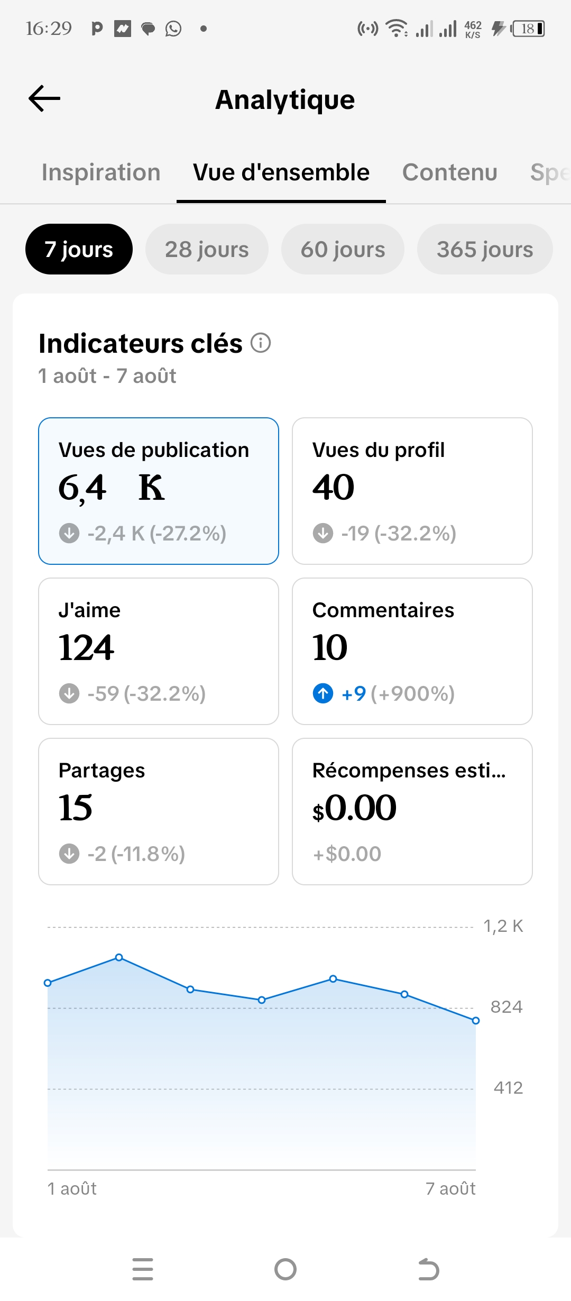Screen dimensions: 571x1301
Task: Select the 7 jours period filter
Action: tap(79, 249)
